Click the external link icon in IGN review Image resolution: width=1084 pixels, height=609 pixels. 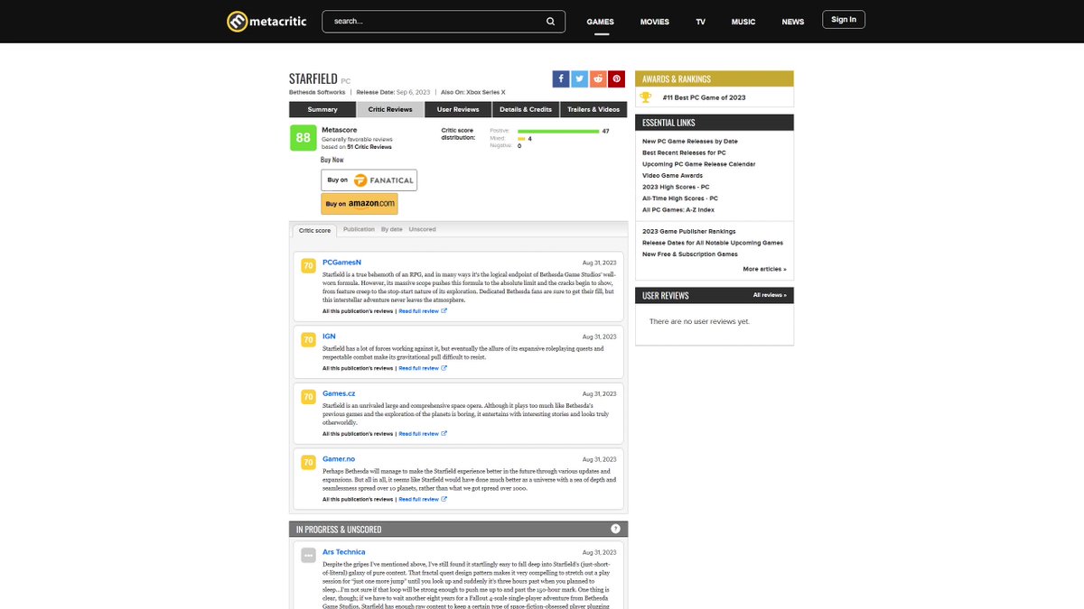pyautogui.click(x=444, y=368)
